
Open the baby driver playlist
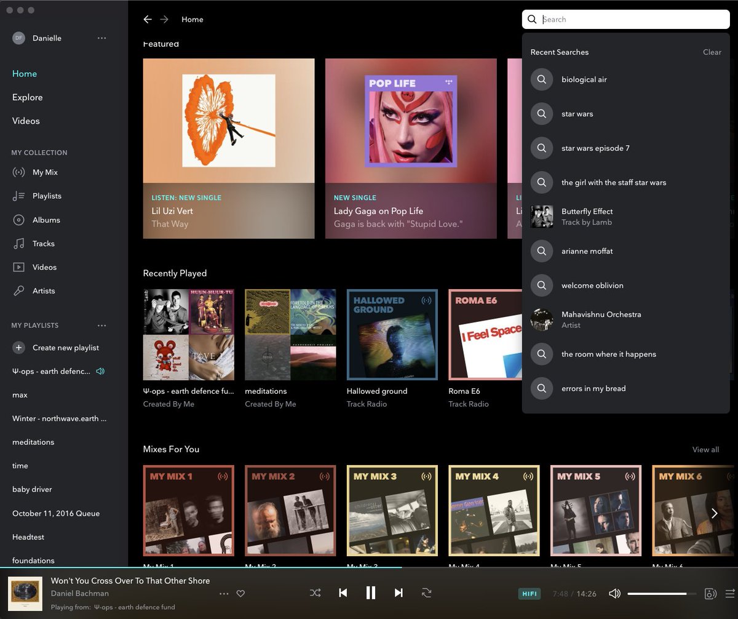(32, 490)
